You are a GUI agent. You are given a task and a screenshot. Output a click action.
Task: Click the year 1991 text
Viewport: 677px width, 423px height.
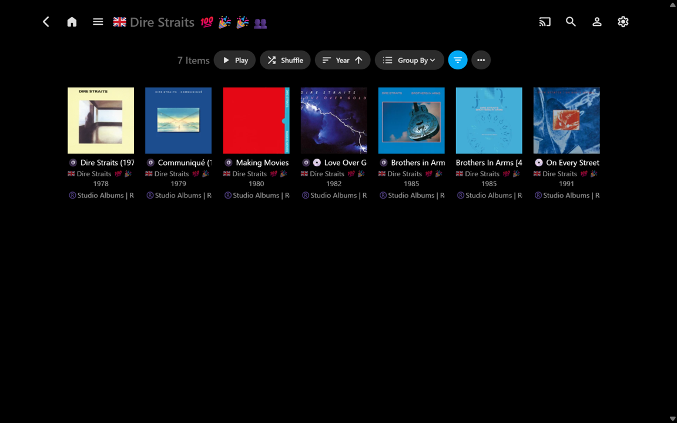coord(567,184)
